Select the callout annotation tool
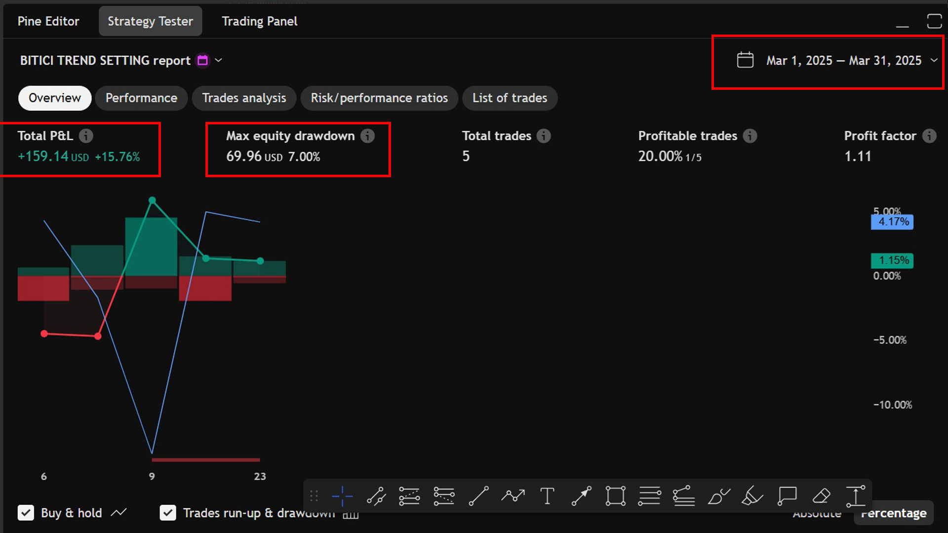The image size is (948, 533). tap(787, 496)
